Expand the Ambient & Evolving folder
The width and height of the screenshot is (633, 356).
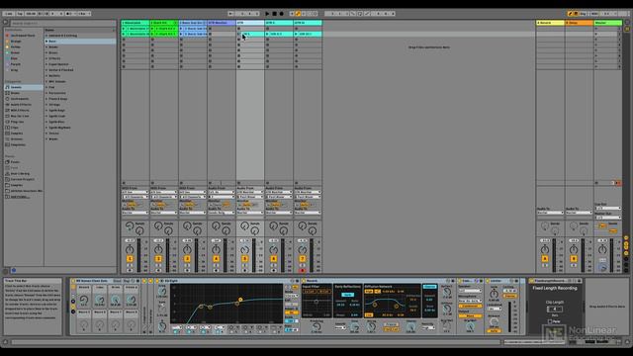click(x=46, y=36)
